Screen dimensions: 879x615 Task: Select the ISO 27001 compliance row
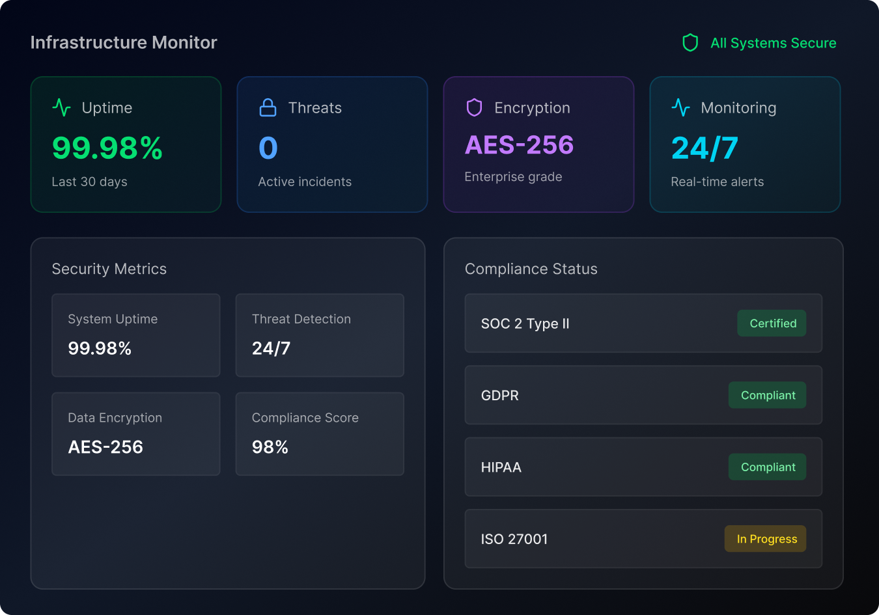click(x=586, y=539)
